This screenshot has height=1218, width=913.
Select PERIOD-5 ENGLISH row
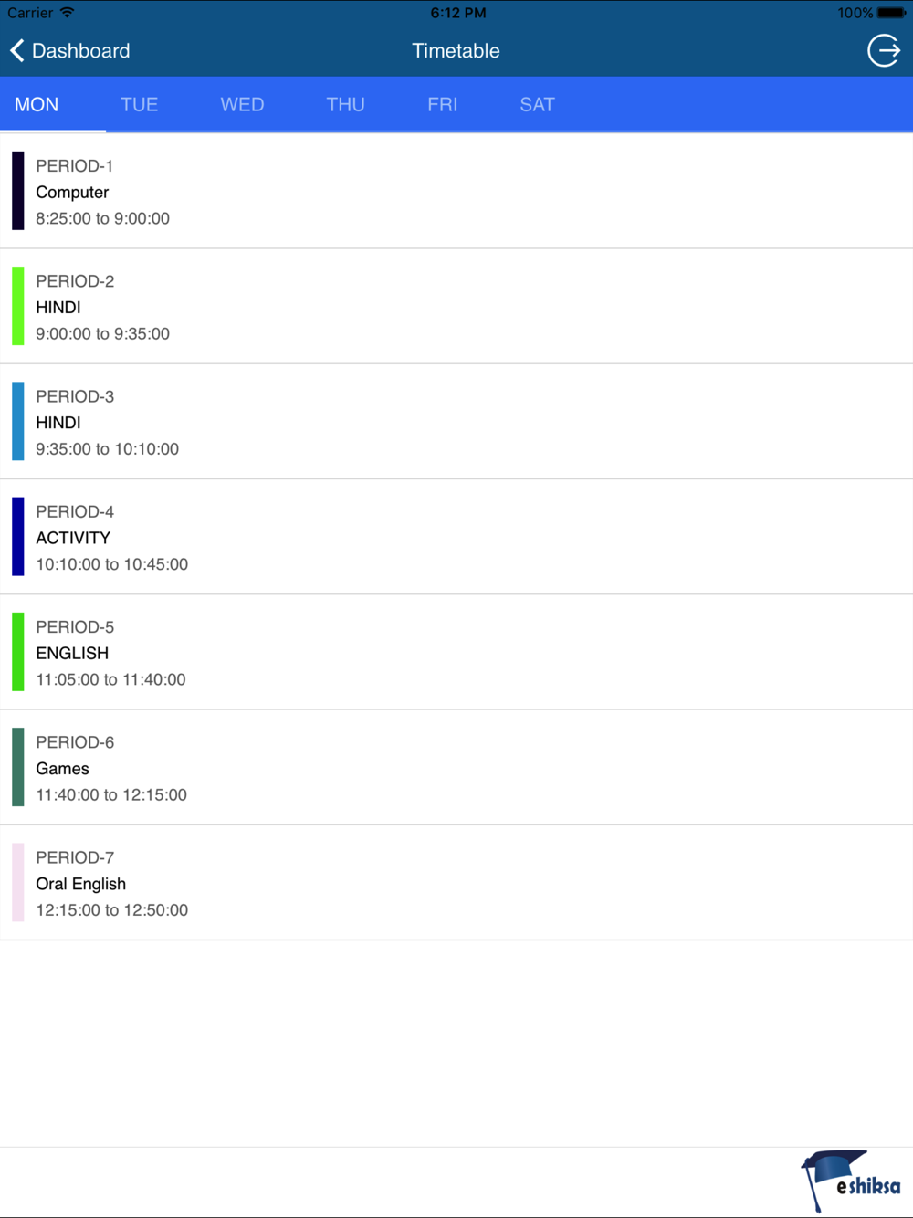(456, 652)
